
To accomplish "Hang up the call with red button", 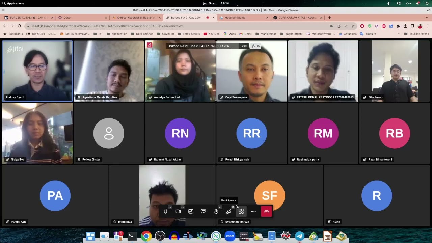I will coord(266,211).
